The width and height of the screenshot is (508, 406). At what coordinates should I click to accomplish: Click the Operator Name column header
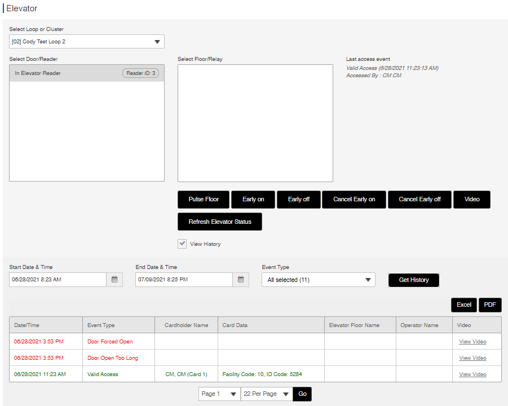coord(424,325)
